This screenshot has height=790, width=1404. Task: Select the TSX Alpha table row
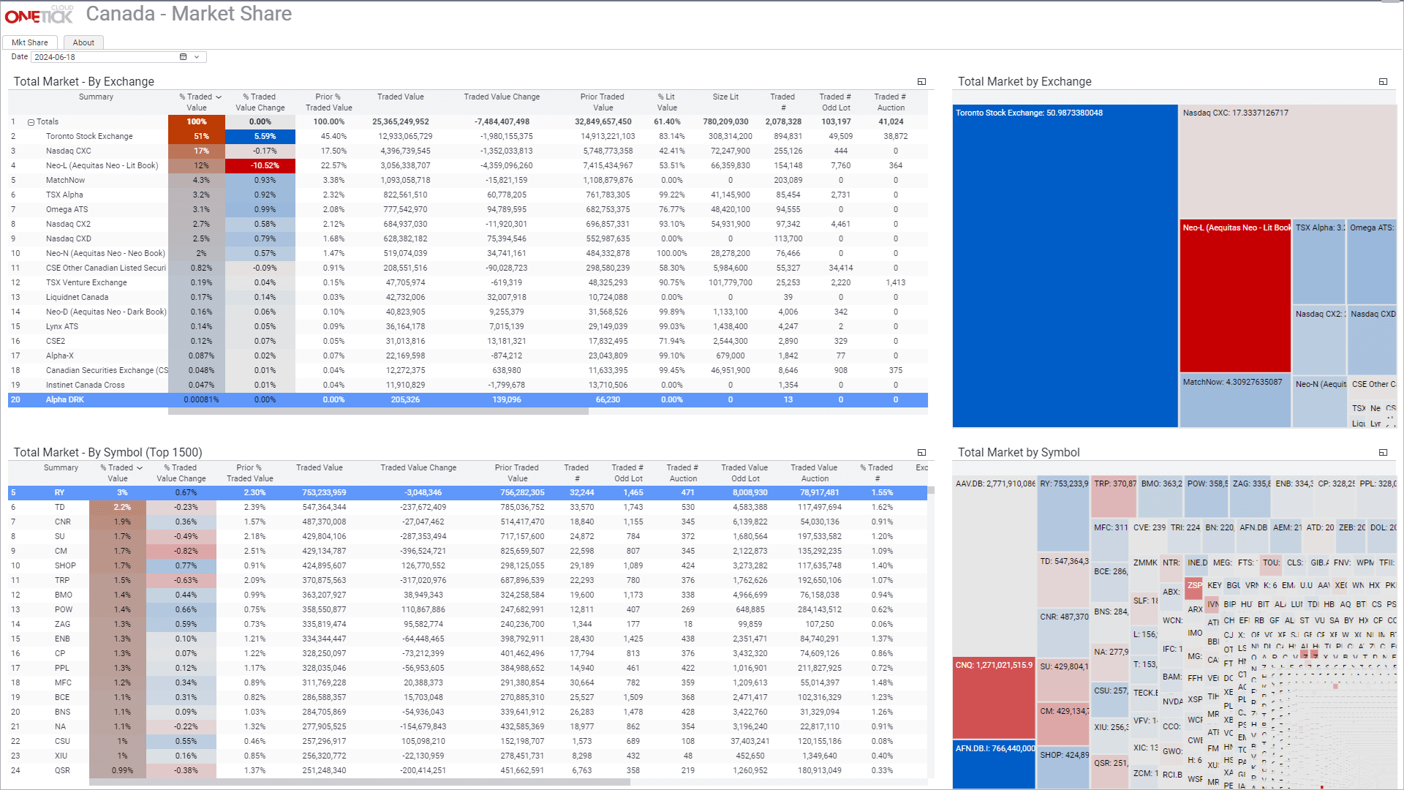(468, 195)
